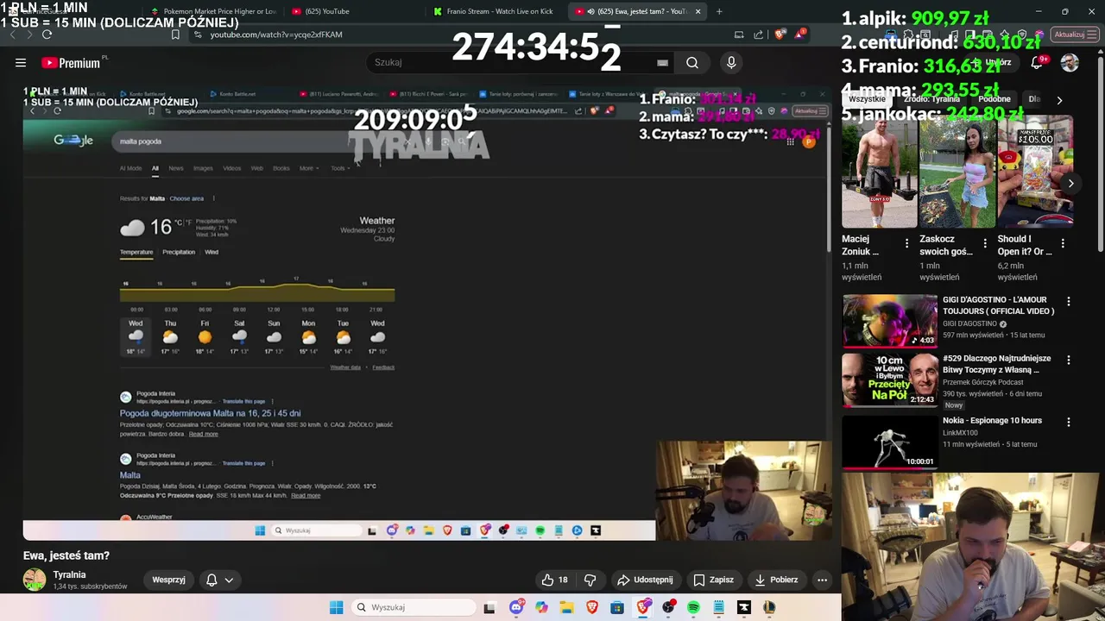Image resolution: width=1105 pixels, height=621 pixels.
Task: Reload the page with the browser refresh button
Action: pos(47,34)
